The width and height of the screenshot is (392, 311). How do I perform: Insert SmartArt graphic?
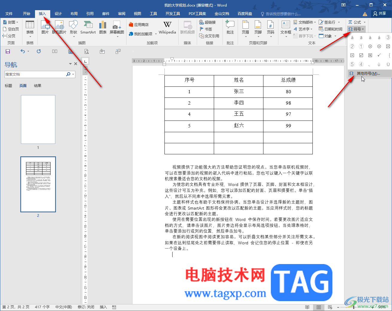coord(88,28)
